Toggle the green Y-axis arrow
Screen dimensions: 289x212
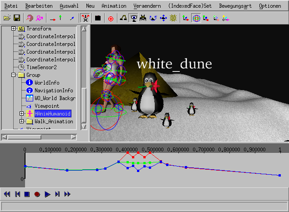tap(60, 18)
